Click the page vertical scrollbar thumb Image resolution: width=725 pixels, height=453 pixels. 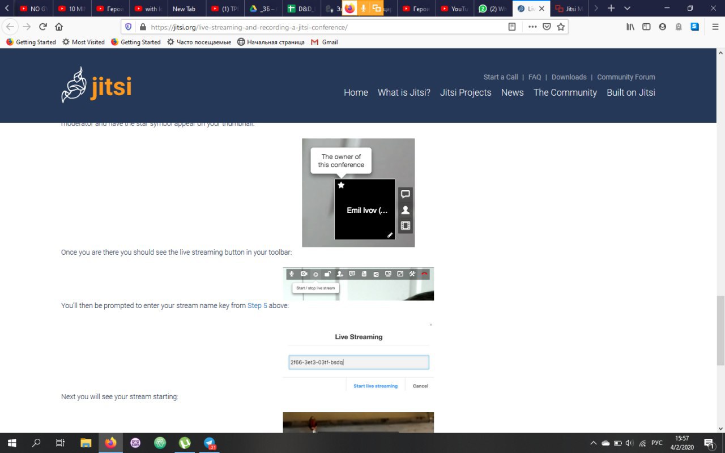pos(720,330)
